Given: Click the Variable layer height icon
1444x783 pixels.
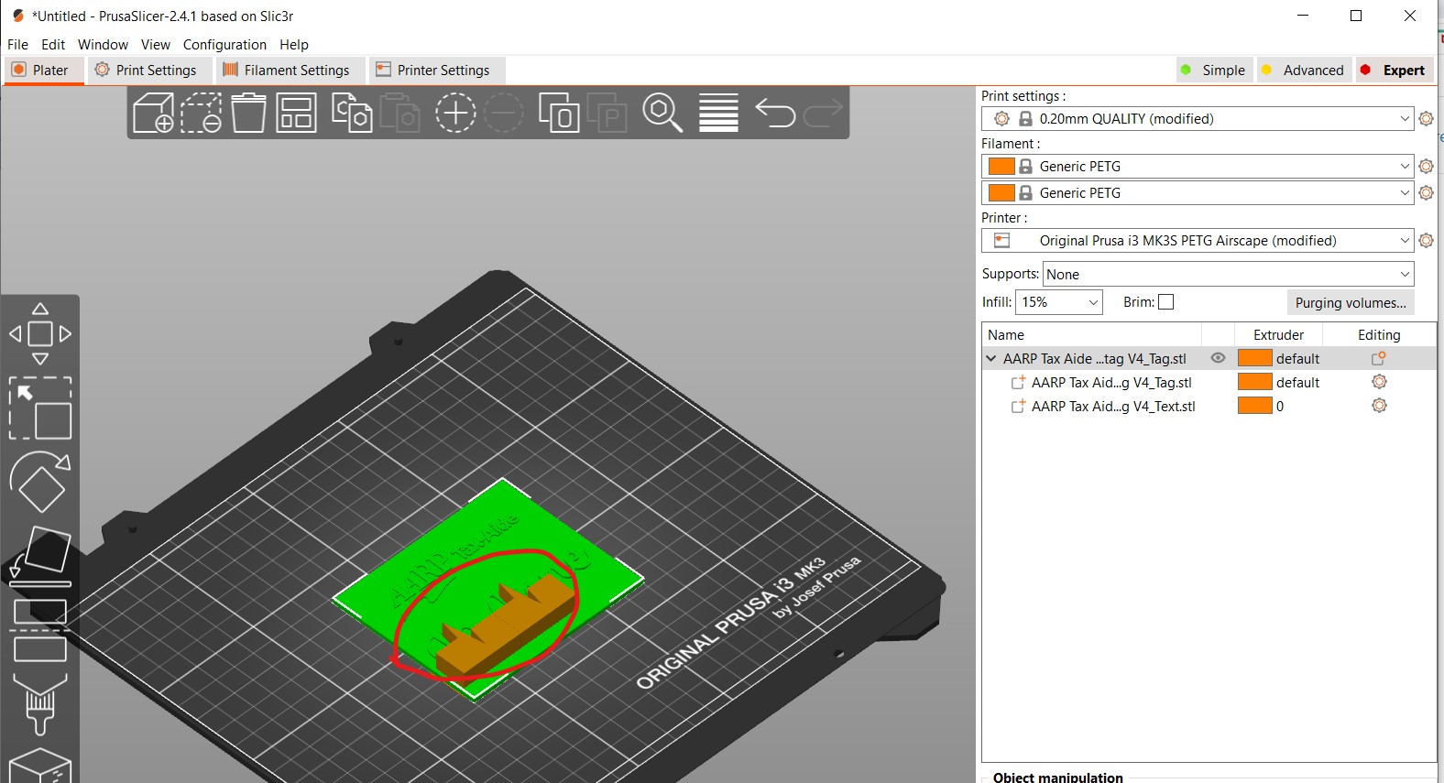Looking at the screenshot, I should point(718,113).
